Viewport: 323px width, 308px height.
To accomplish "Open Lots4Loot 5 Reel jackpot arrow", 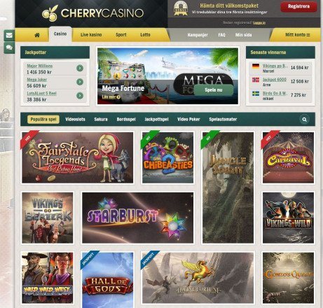I will (x=80, y=96).
